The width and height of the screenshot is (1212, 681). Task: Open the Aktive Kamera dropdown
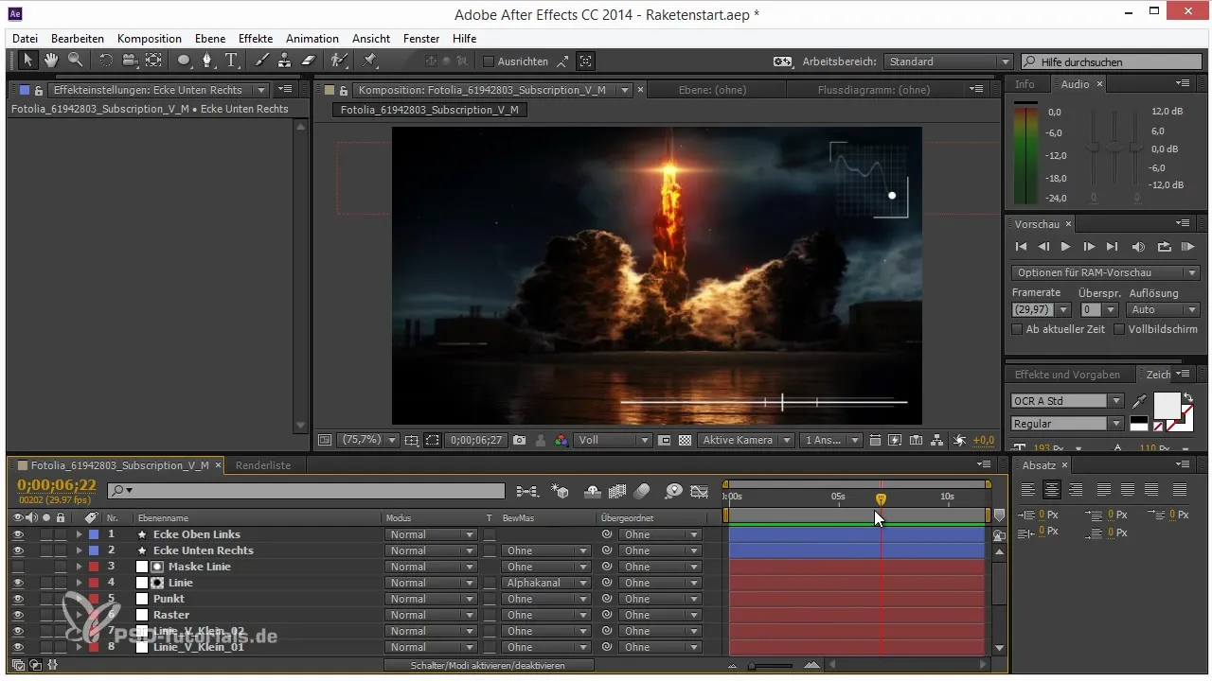[x=746, y=440]
